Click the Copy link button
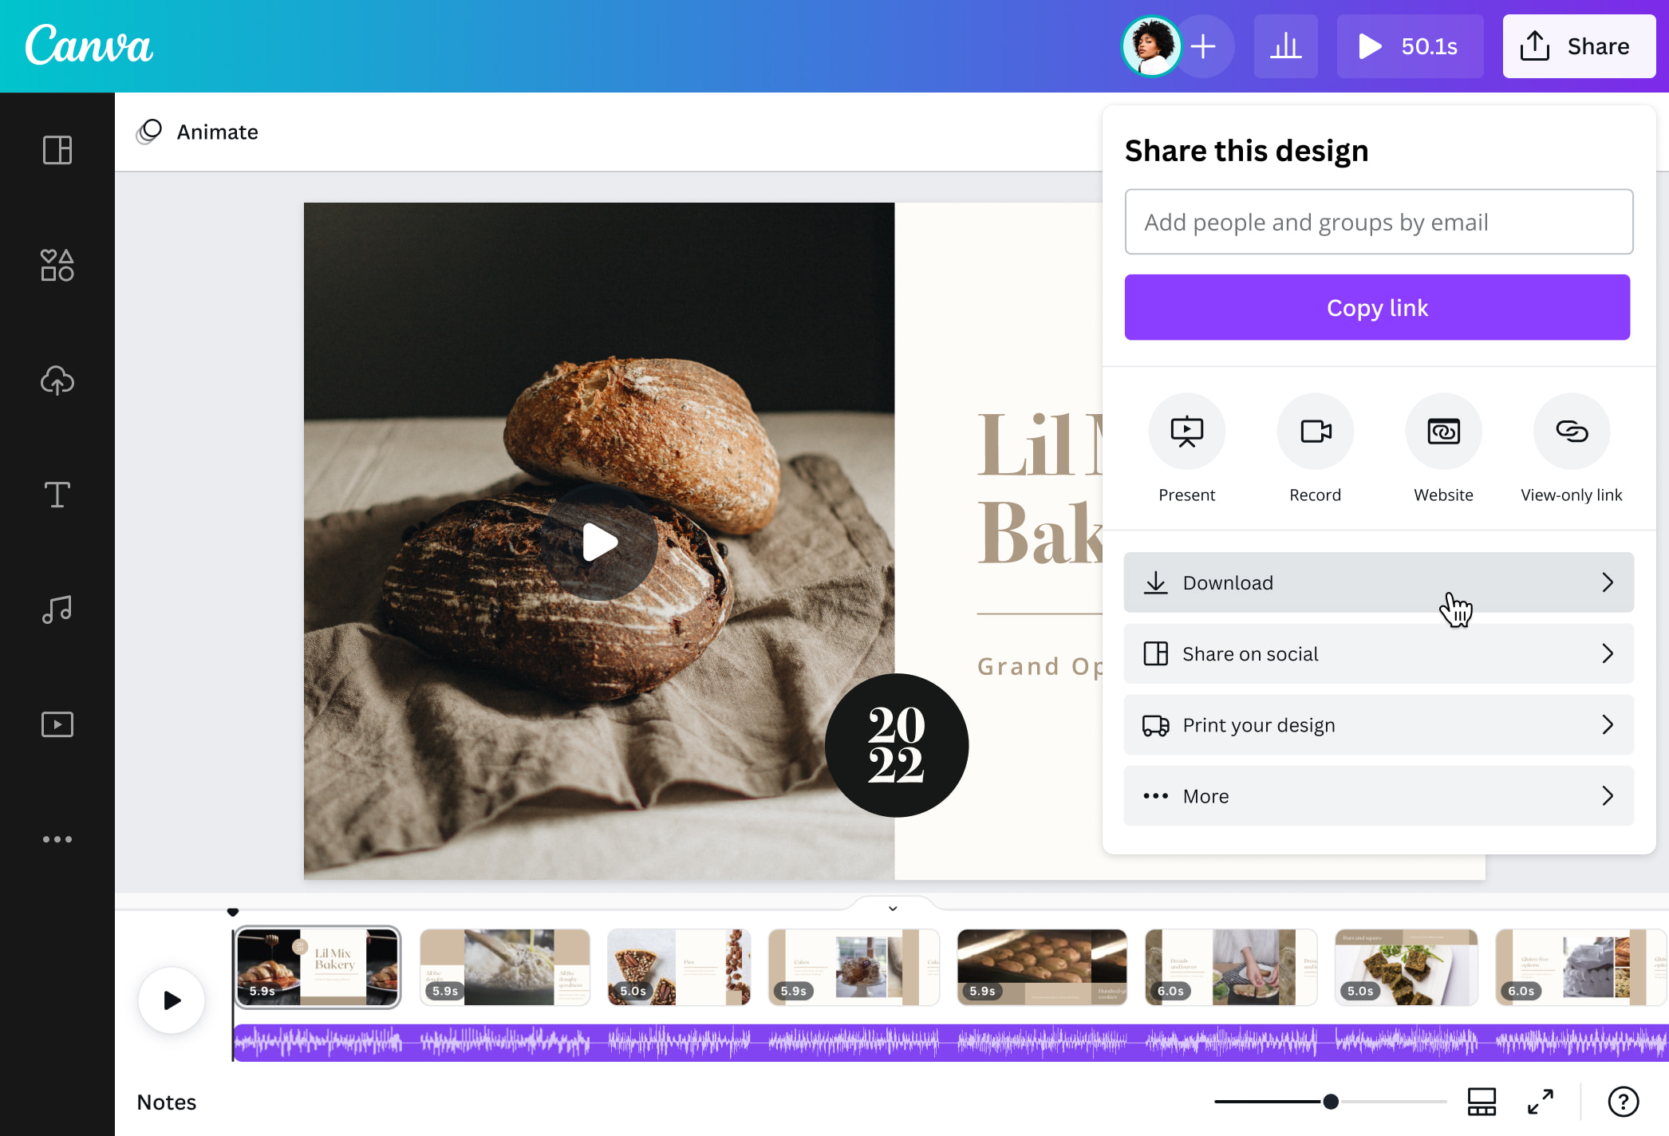Viewport: 1669px width, 1136px height. pos(1377,307)
